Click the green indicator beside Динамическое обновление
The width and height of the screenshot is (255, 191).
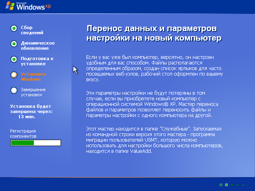(x=14, y=44)
